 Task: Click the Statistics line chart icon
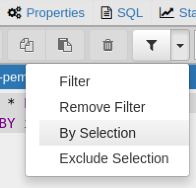pos(166,13)
